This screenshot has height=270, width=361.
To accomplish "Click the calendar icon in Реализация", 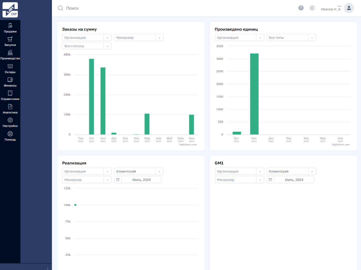I will (x=118, y=179).
